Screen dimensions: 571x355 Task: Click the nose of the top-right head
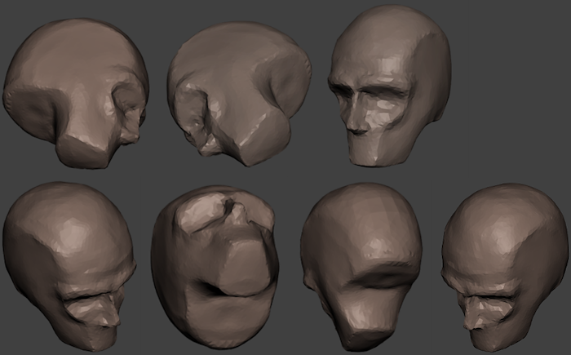(x=357, y=120)
